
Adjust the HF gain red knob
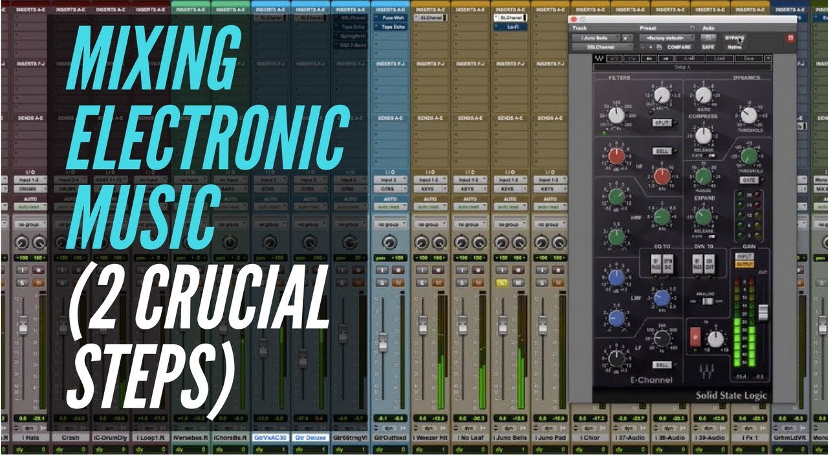click(616, 156)
